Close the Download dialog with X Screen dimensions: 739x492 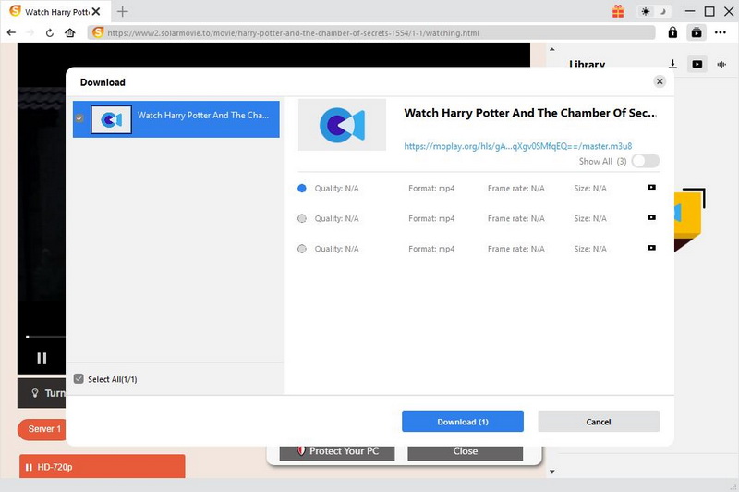660,81
